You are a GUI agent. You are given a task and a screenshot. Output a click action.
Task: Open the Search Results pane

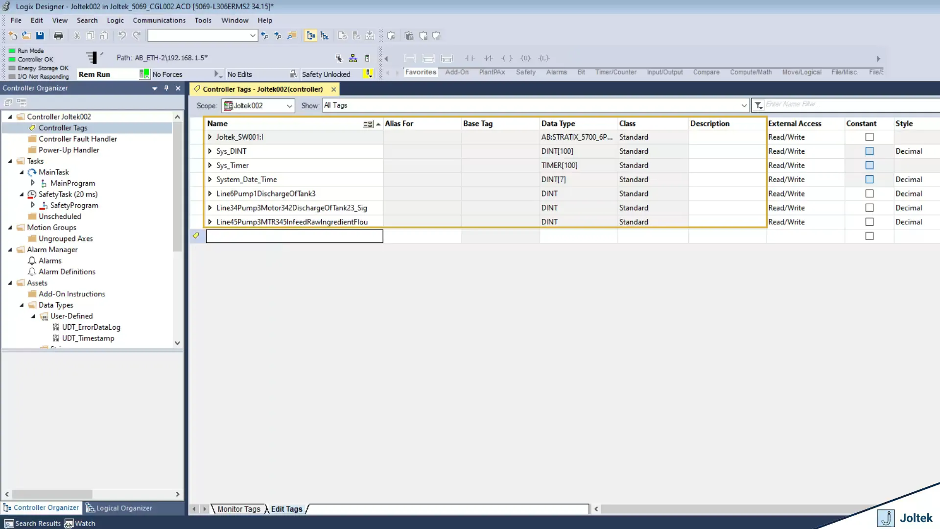click(x=33, y=524)
